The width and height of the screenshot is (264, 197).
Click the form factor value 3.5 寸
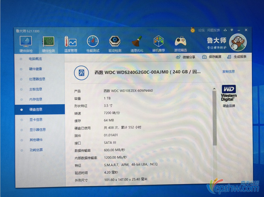(x=108, y=106)
